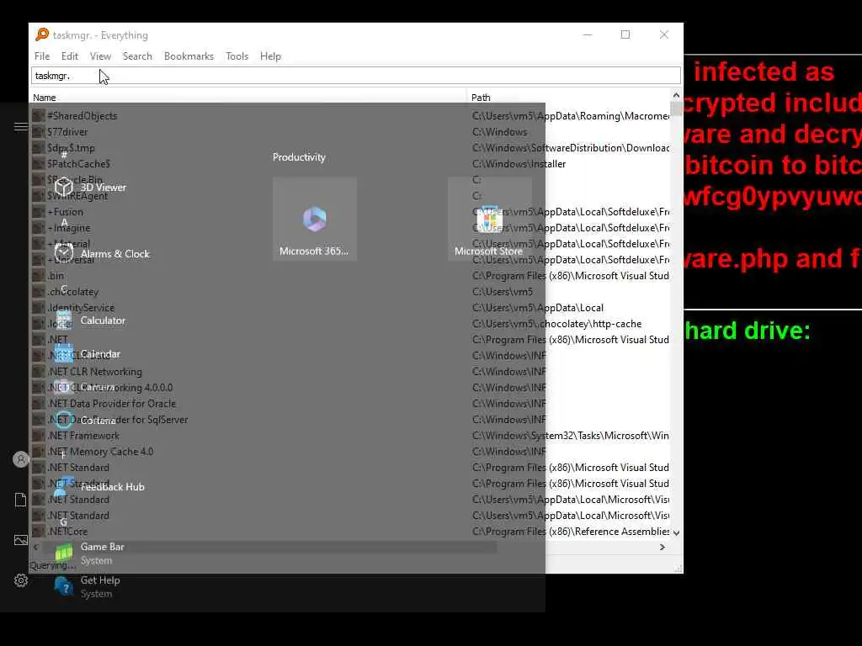Screen dimensions: 862x646
Task: Launch Camera from Start menu
Action: [x=85, y=387]
